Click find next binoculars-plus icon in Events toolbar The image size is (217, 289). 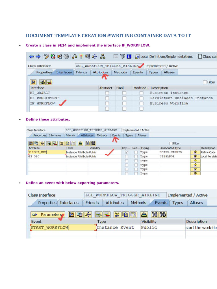(x=163, y=214)
